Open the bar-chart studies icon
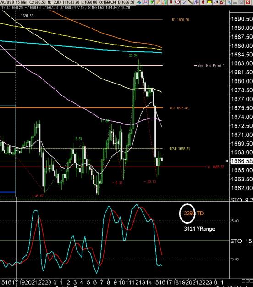Viewport: 253px width, 287px height. pyautogui.click(x=165, y=2)
